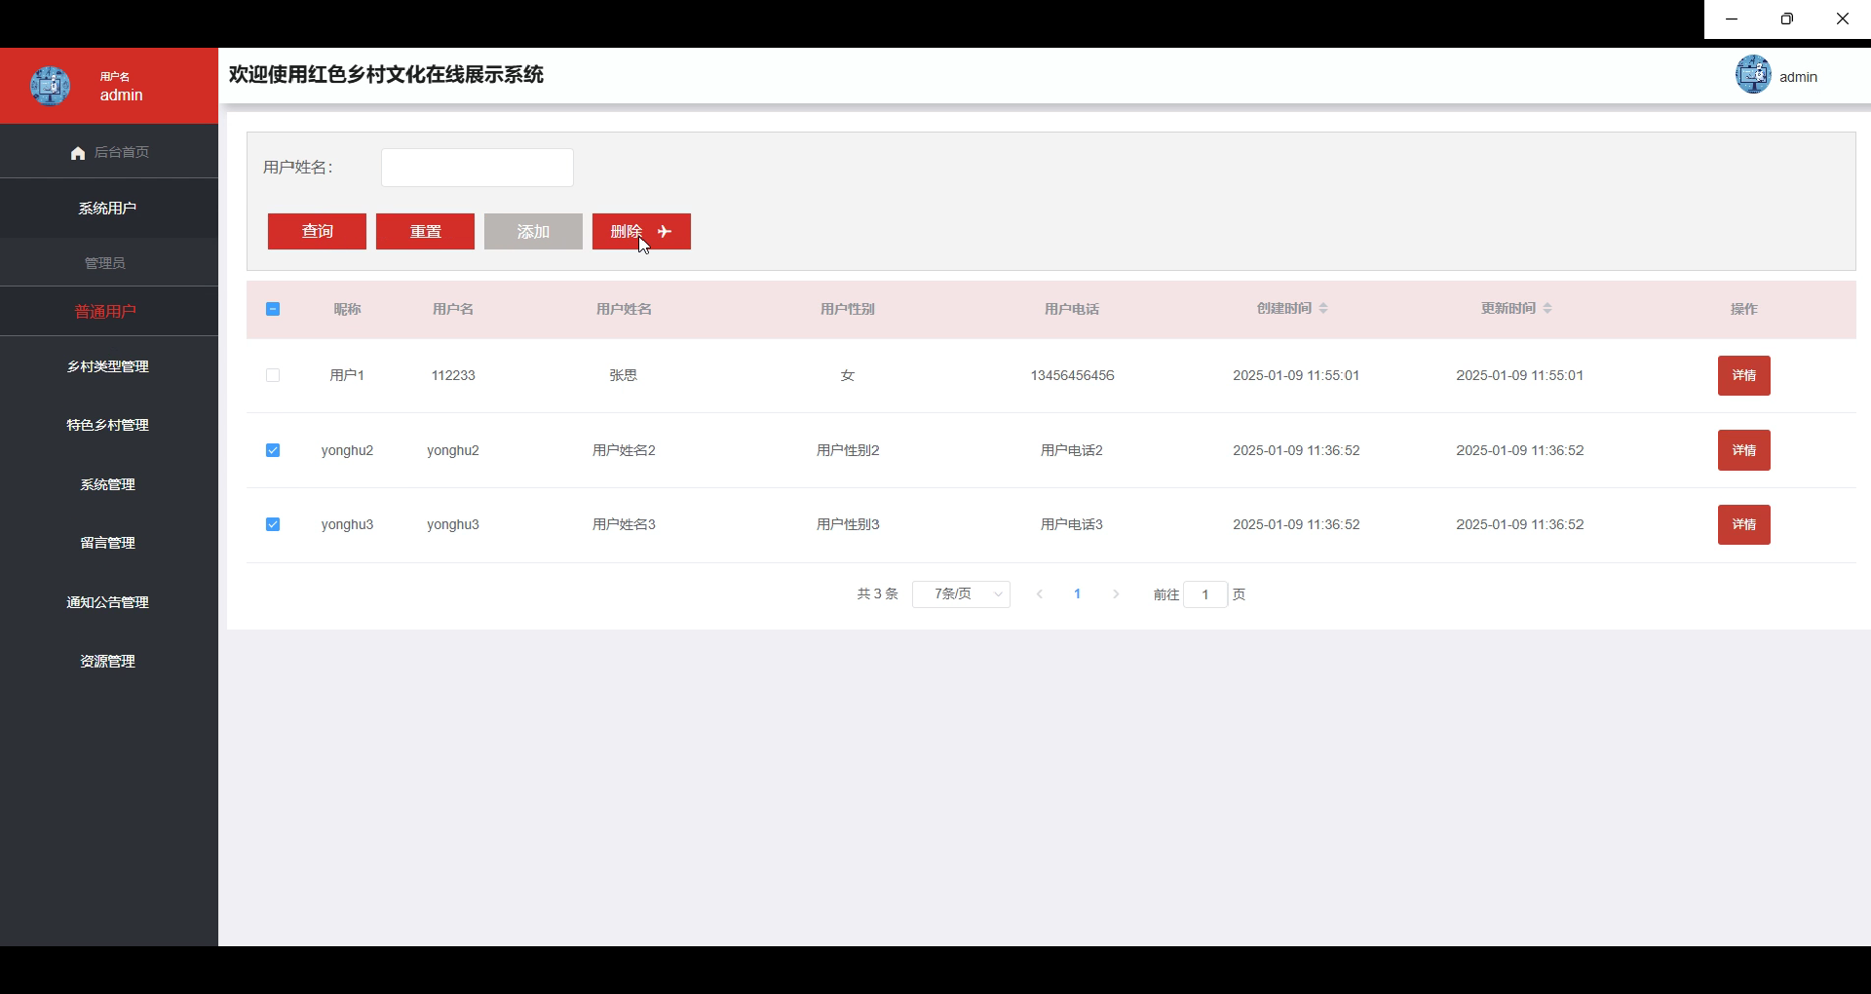Go to next page arrow in pagination
Viewport: 1871px width, 994px height.
point(1116,594)
